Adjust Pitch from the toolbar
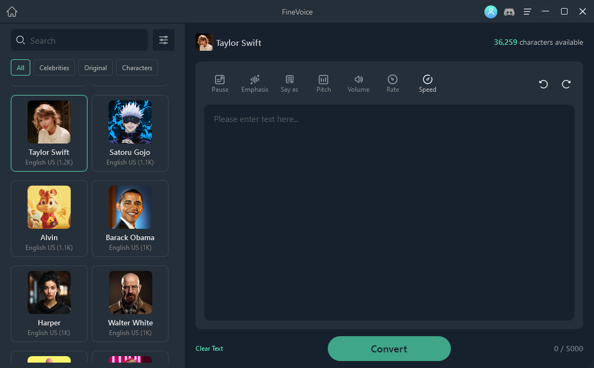594x368 pixels. coord(323,84)
